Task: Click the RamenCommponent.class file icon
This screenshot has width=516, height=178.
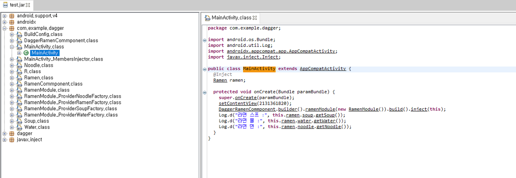Action: [x=19, y=84]
